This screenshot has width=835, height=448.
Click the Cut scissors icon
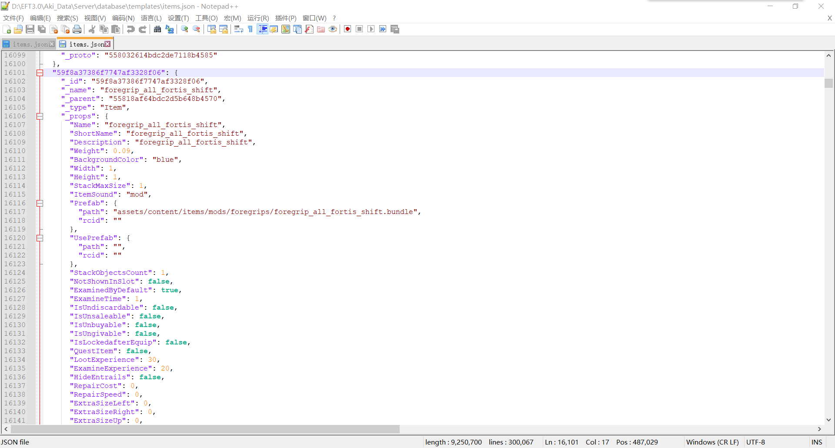click(92, 29)
